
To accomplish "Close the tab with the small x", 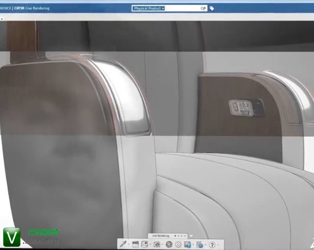I will (x=2, y=19).
